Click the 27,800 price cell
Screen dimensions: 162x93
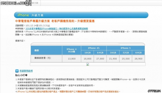[x=100, y=59]
